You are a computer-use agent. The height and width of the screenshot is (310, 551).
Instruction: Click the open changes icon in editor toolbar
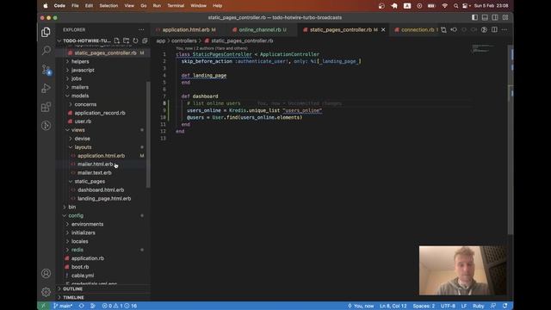coord(444,30)
